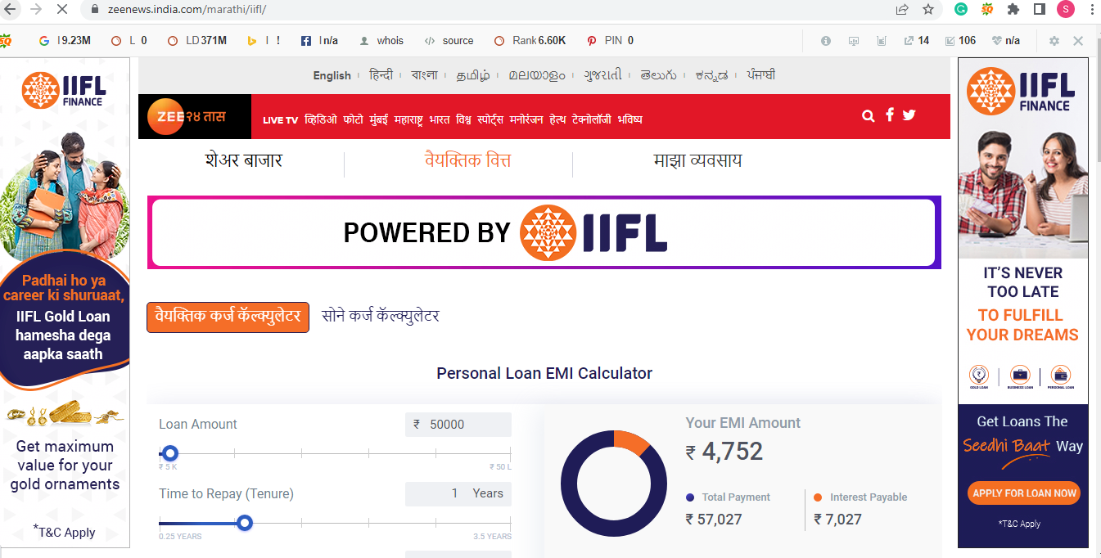Click the Zee 24 Taas logo
The height and width of the screenshot is (558, 1101).
(x=195, y=117)
